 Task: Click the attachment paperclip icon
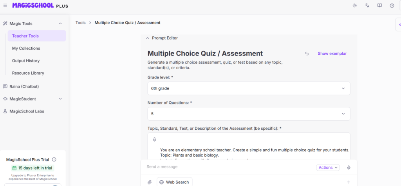pos(150,182)
